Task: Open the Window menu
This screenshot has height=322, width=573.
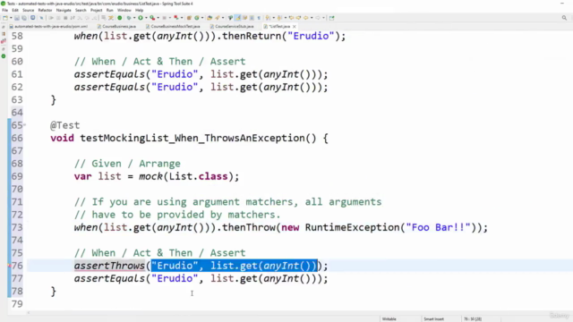Action: click(124, 10)
